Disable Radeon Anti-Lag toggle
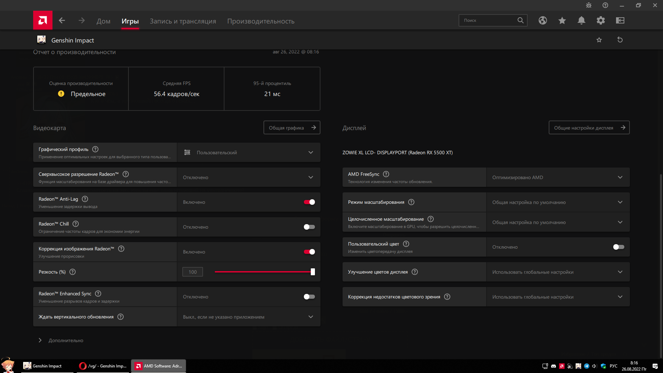Screen dimensions: 663x373 tap(309, 202)
